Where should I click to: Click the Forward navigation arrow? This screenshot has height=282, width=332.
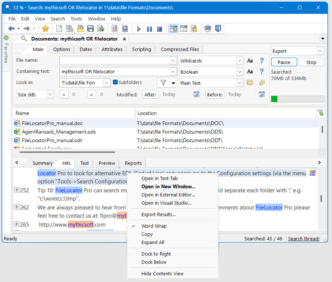tap(27, 28)
